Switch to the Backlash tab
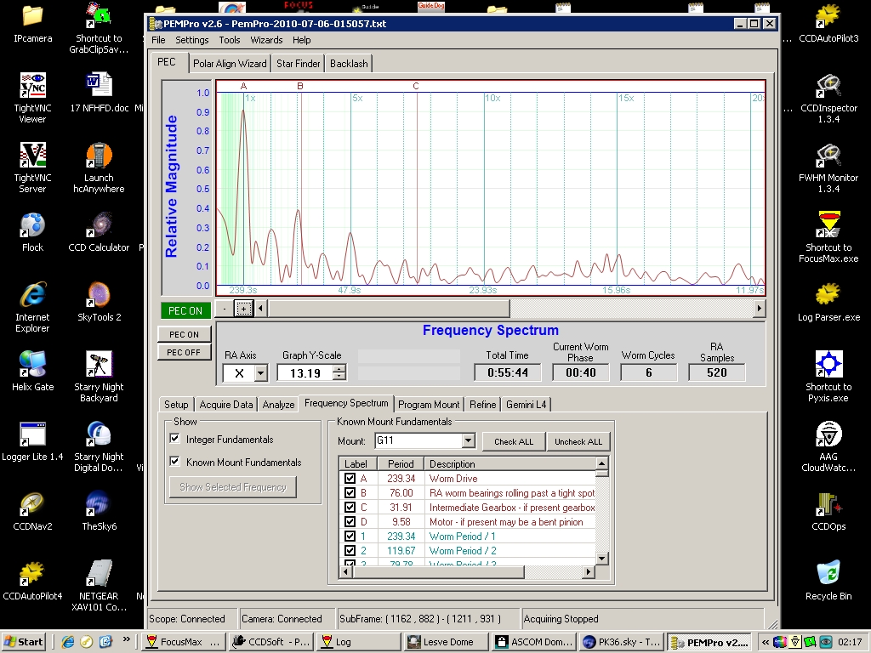Image resolution: width=871 pixels, height=653 pixels. pyautogui.click(x=349, y=63)
